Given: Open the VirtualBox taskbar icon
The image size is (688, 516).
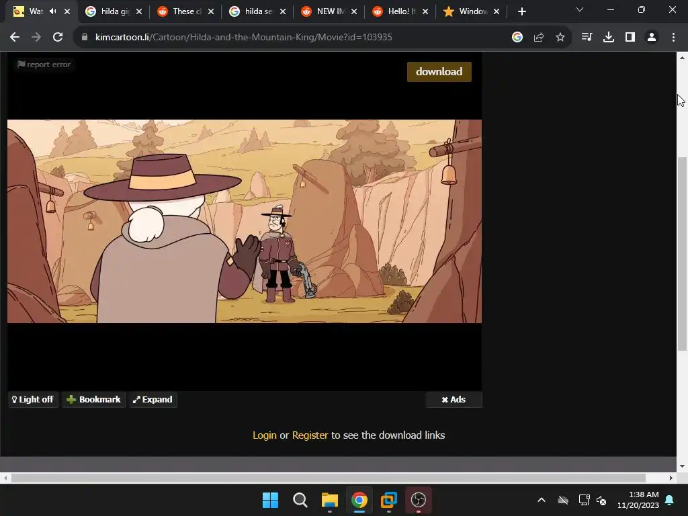Looking at the screenshot, I should pyautogui.click(x=389, y=500).
